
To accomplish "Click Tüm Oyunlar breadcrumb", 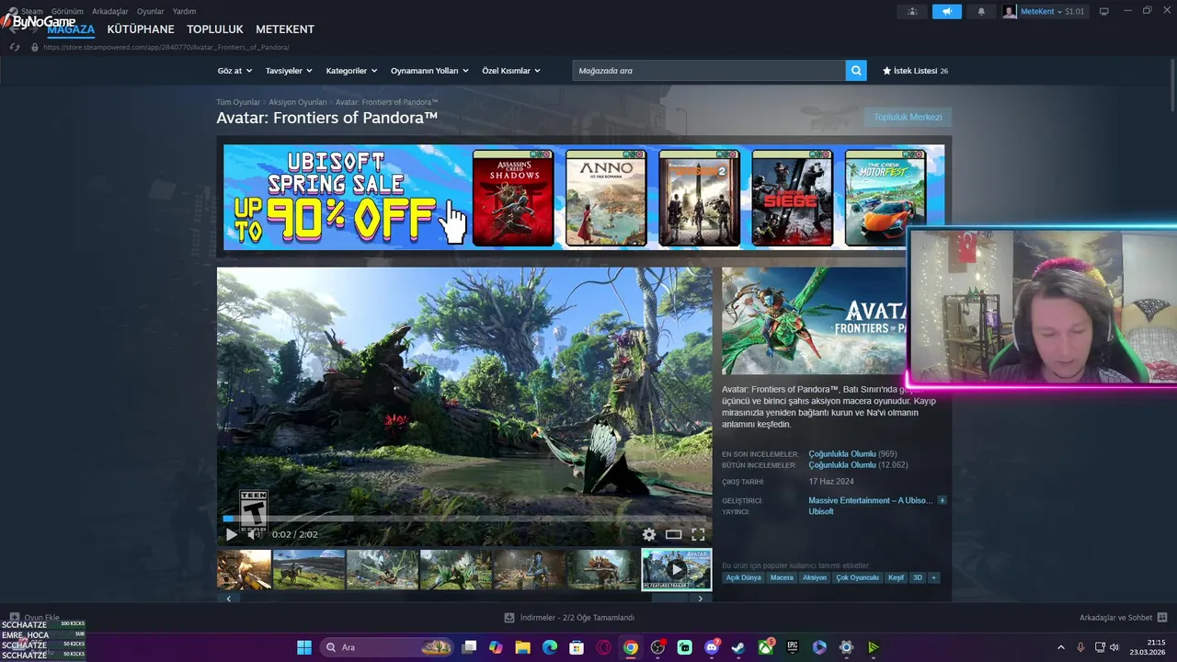I will 238,102.
